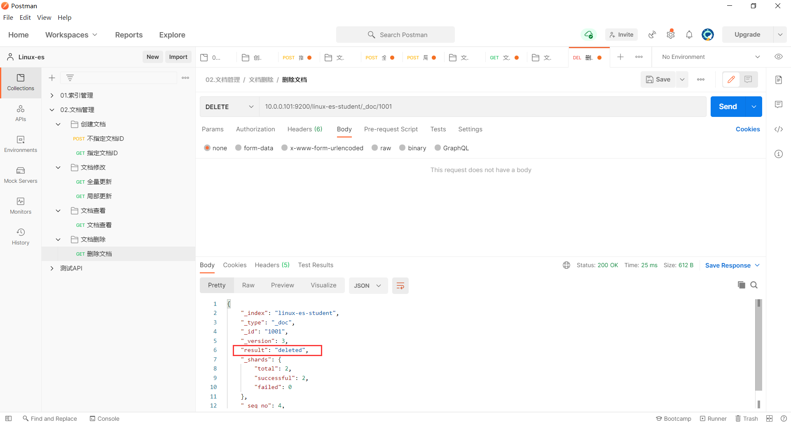Open the Upgrade dropdown arrow

click(780, 35)
